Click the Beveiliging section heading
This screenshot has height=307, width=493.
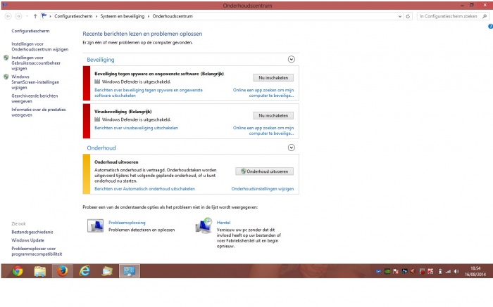(101, 60)
